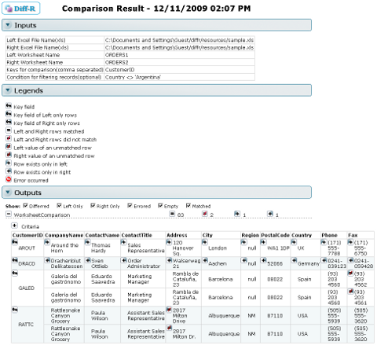Viewport: 377px width, 345px height.
Task: Toggle the Matched checkbox
Action: coord(188,206)
